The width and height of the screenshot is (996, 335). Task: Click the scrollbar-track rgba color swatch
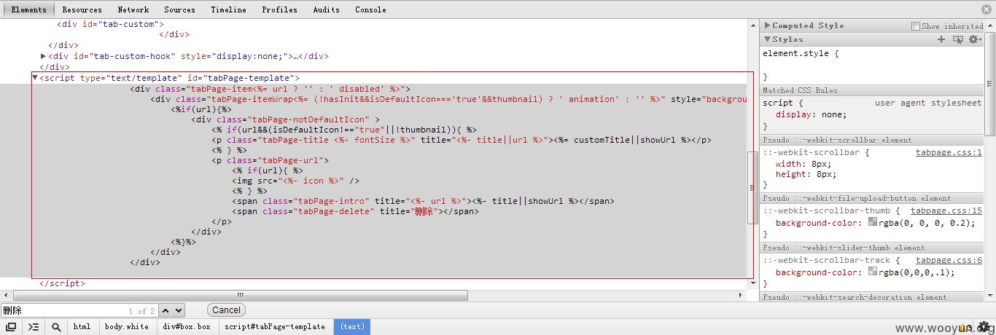point(872,272)
